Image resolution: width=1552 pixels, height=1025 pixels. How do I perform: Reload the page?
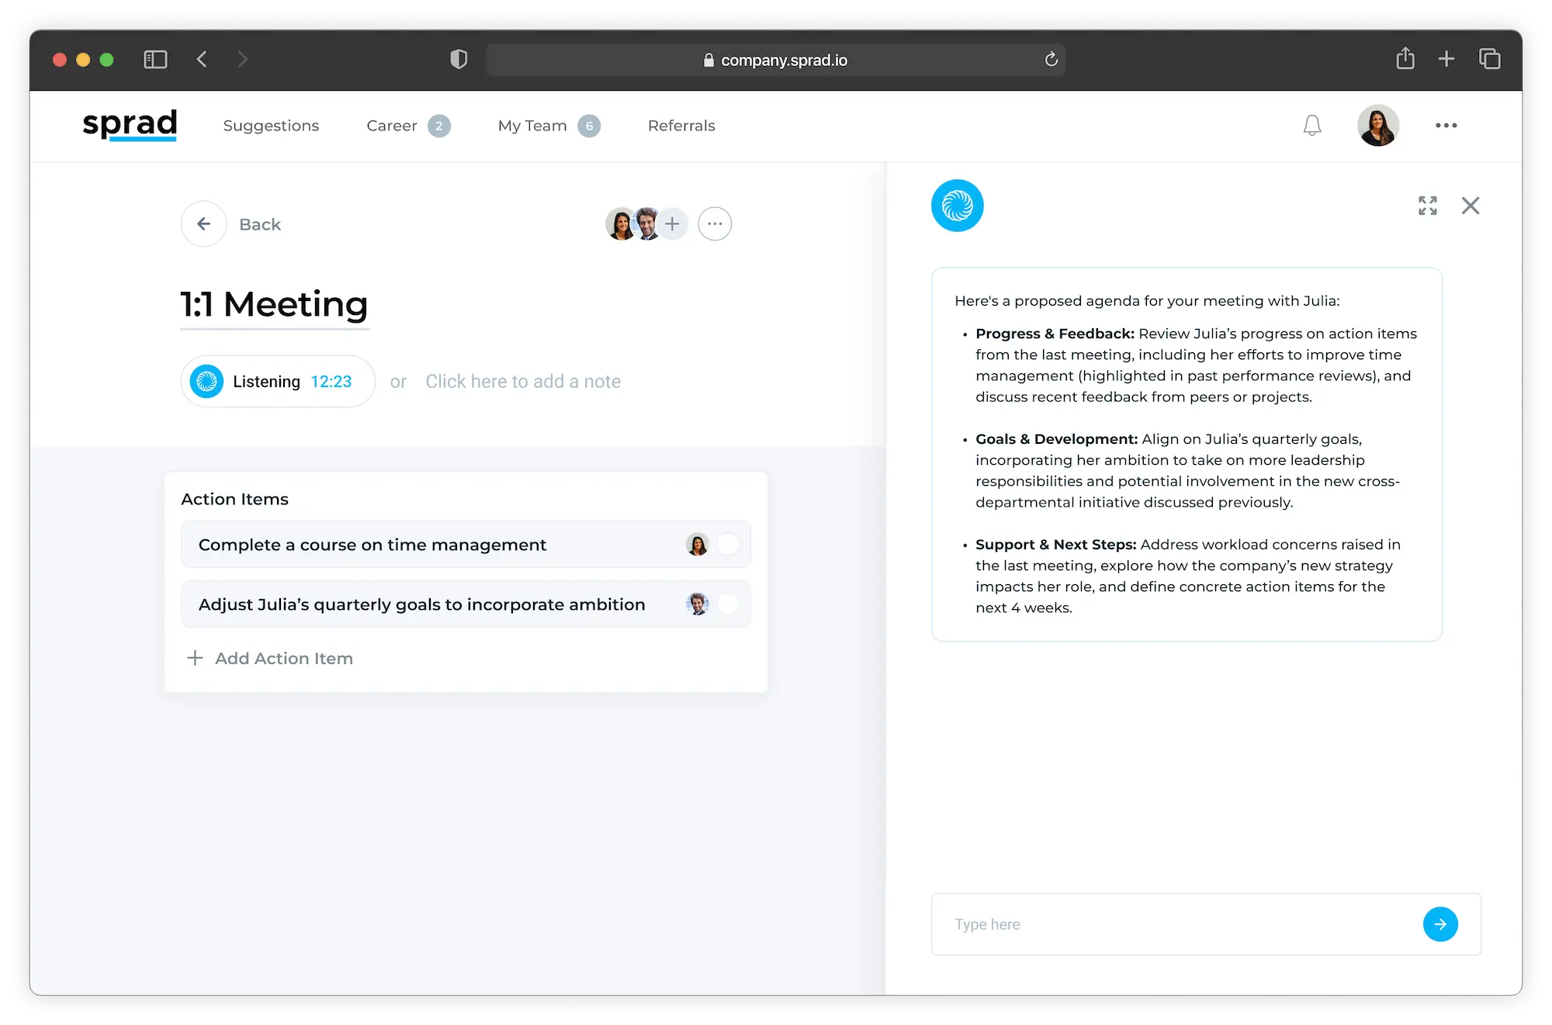pos(1051,60)
